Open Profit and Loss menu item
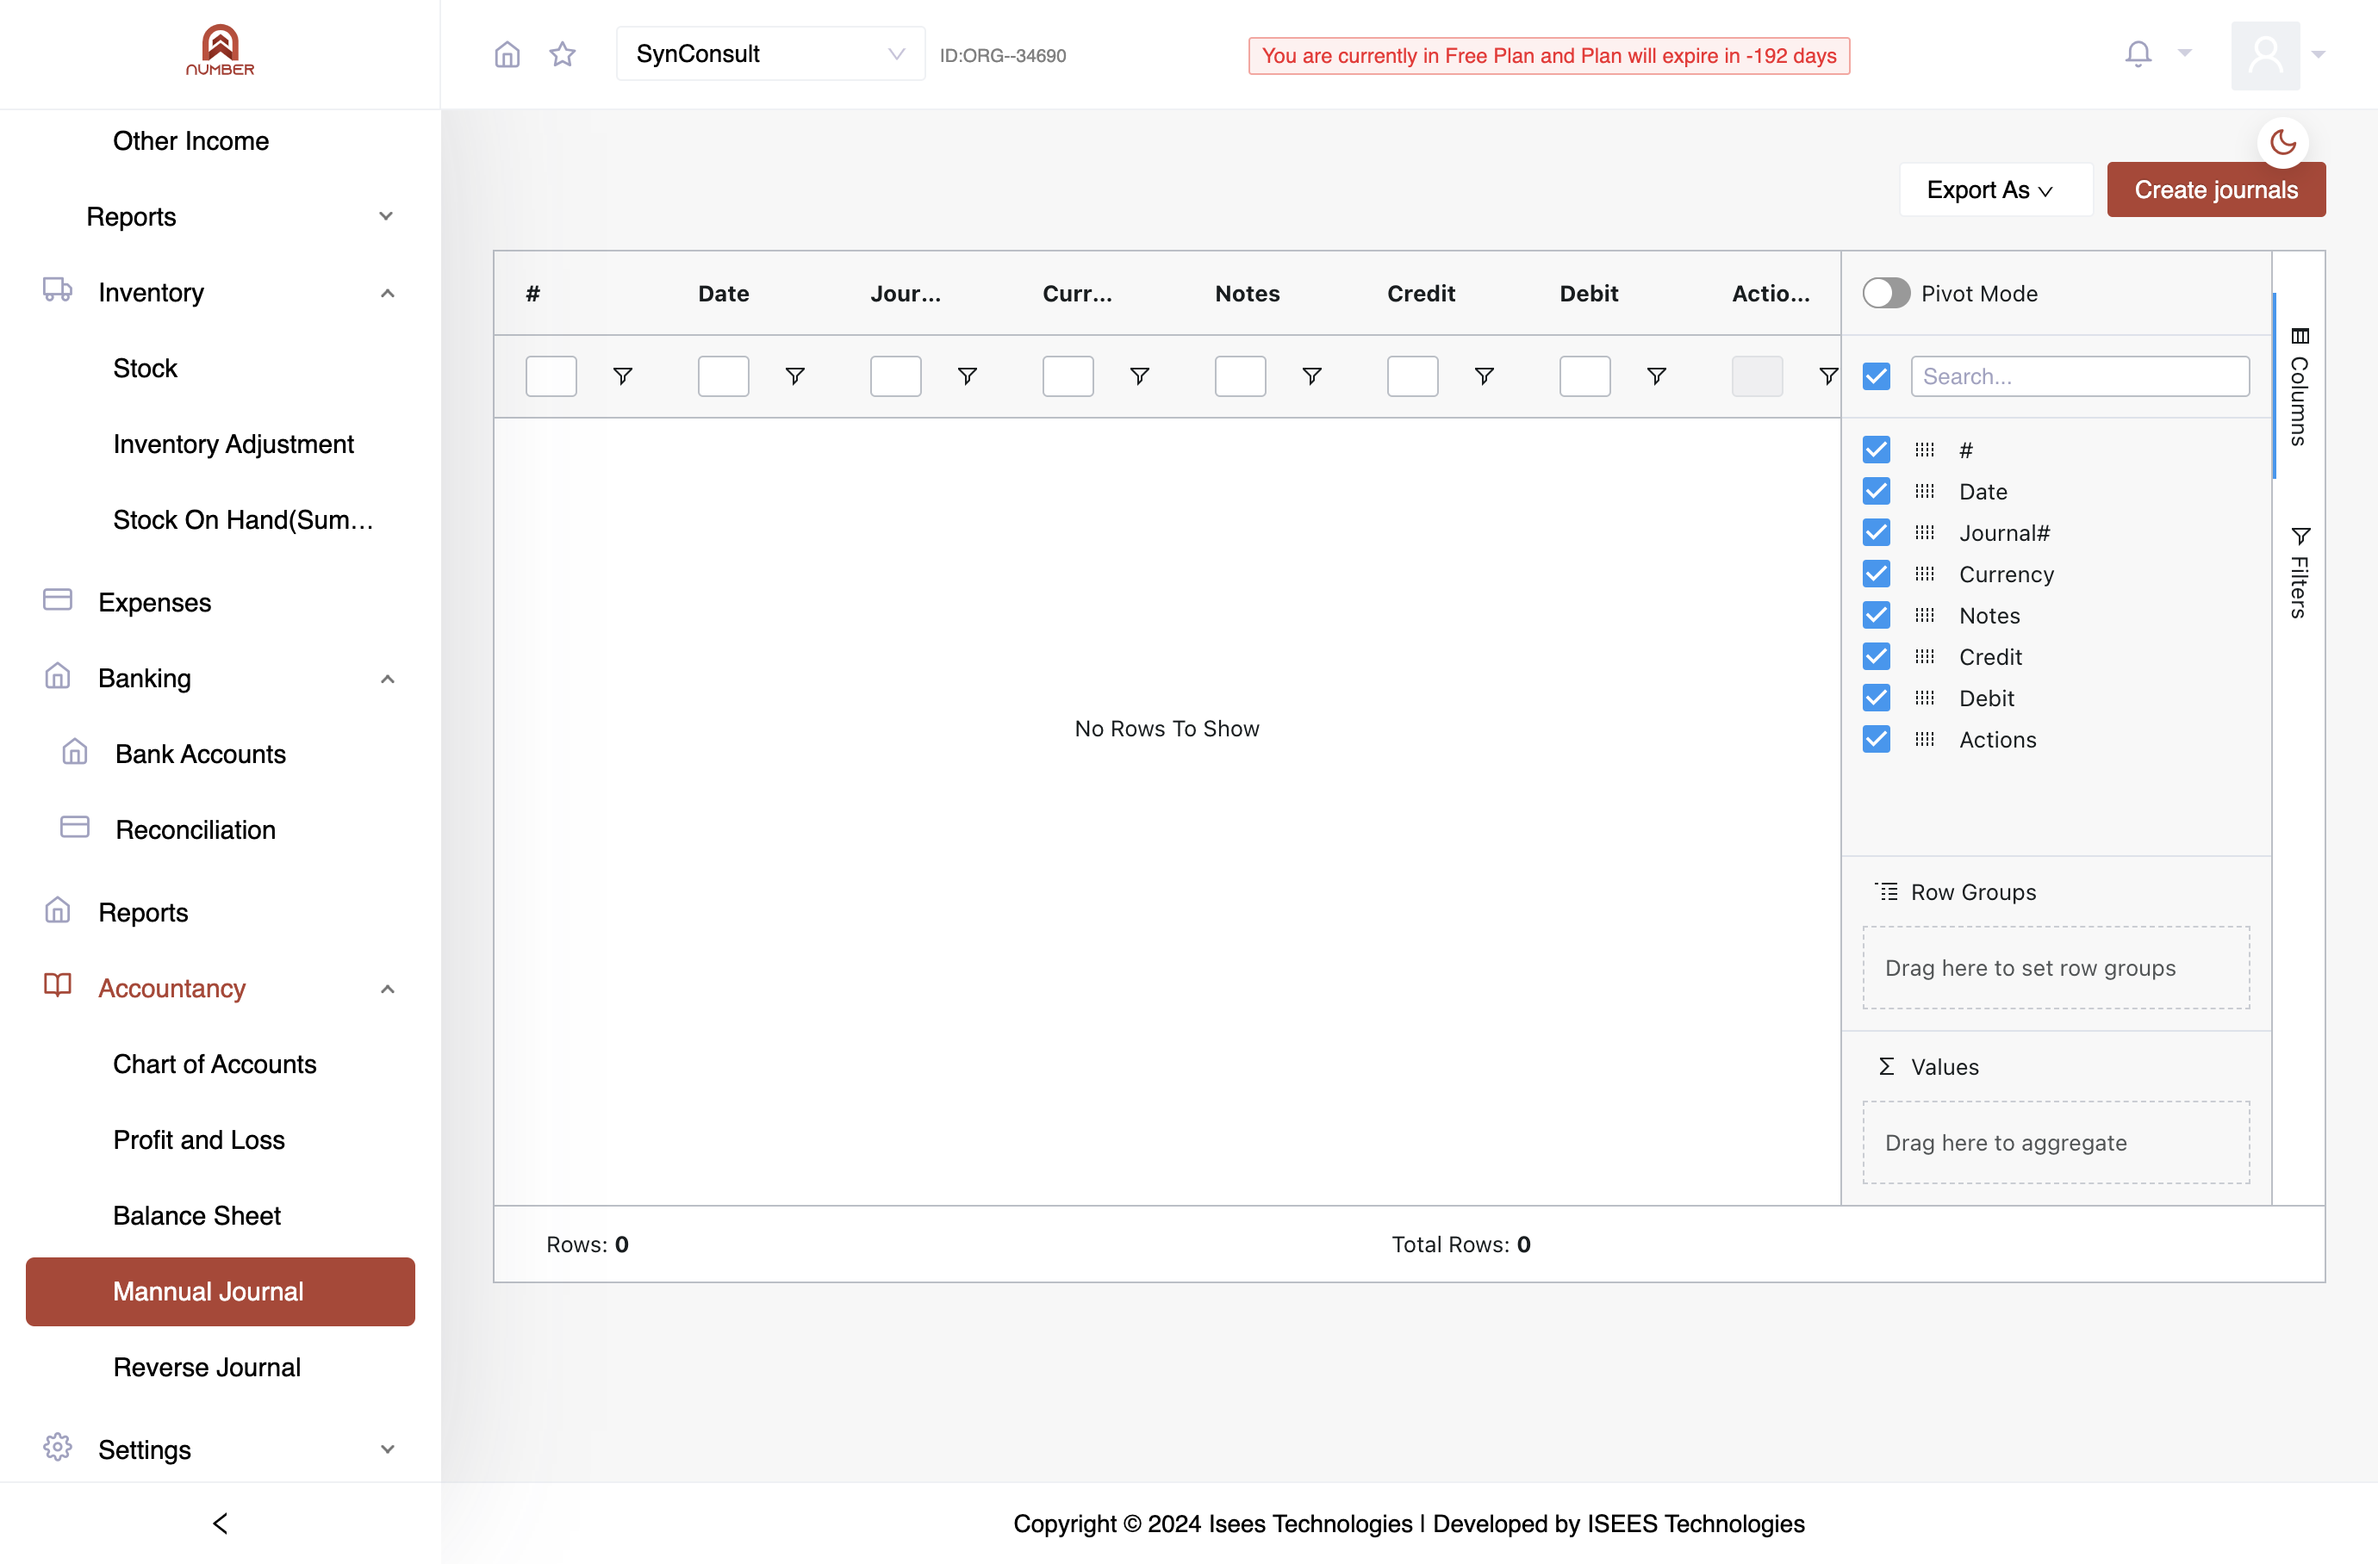 pyautogui.click(x=199, y=1139)
